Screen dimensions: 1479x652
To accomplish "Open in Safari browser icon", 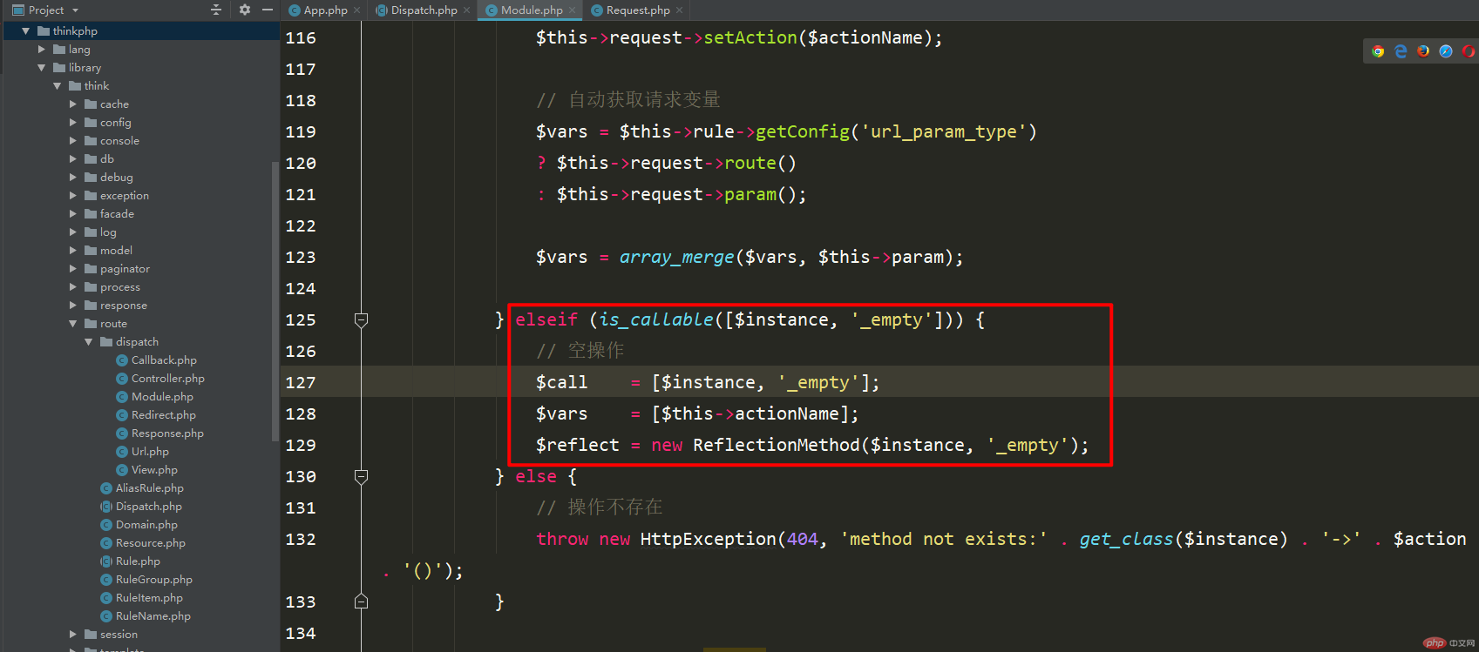I will point(1446,51).
